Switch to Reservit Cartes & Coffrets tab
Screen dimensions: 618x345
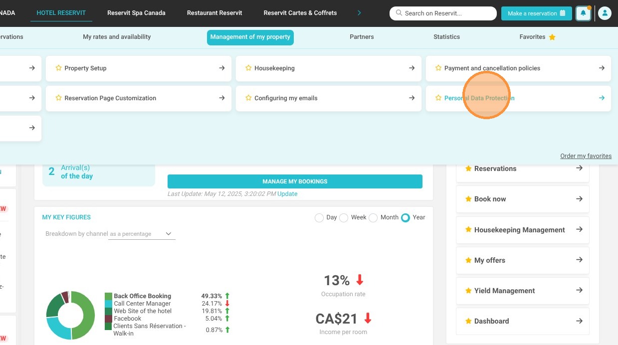(x=300, y=13)
